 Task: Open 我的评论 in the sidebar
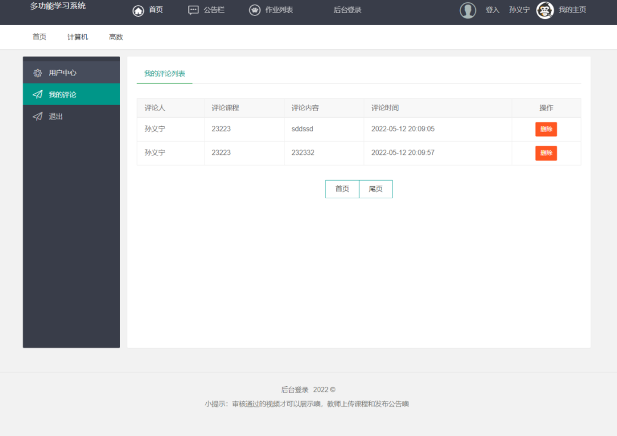point(71,94)
